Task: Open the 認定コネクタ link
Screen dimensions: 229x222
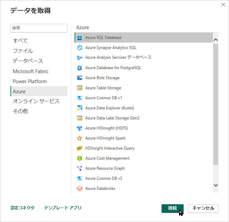Action: click(x=22, y=208)
